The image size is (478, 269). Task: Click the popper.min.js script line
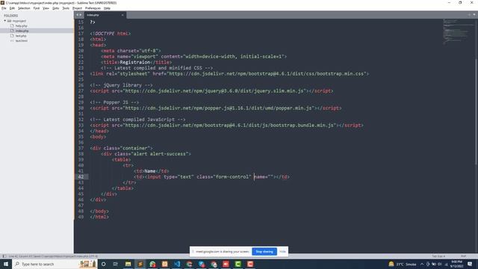pyautogui.click(x=216, y=108)
